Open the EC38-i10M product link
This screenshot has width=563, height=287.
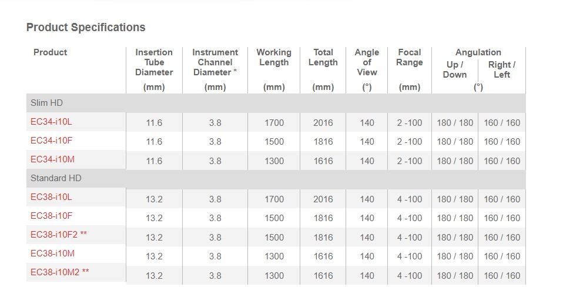pos(52,253)
